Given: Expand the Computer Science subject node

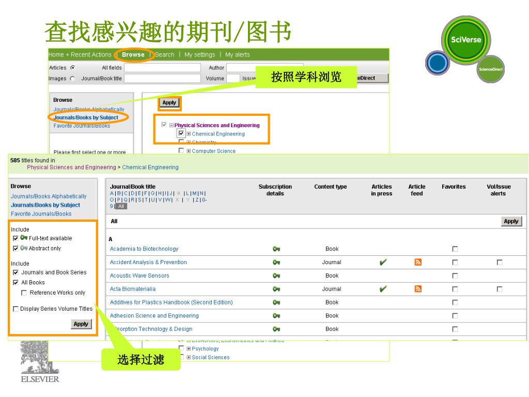Looking at the screenshot, I should click(x=189, y=151).
